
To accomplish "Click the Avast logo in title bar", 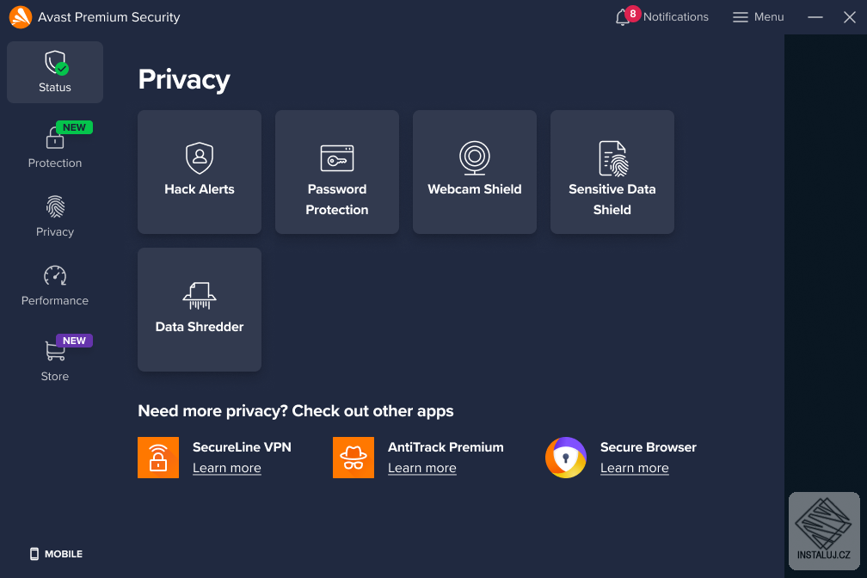I will [21, 17].
